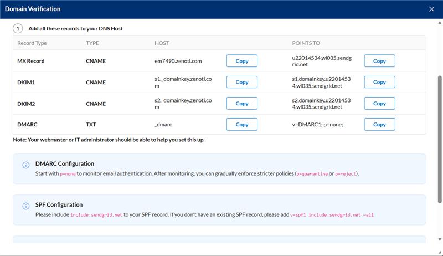This screenshot has width=443, height=256.
Task: Click the step 1 circle icon
Action: point(18,28)
